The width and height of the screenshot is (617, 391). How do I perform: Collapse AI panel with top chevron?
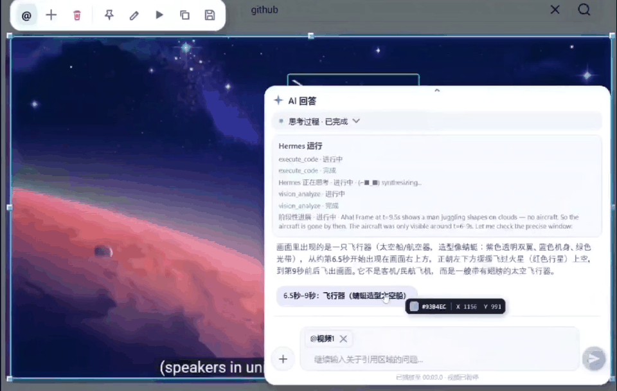coord(437,91)
